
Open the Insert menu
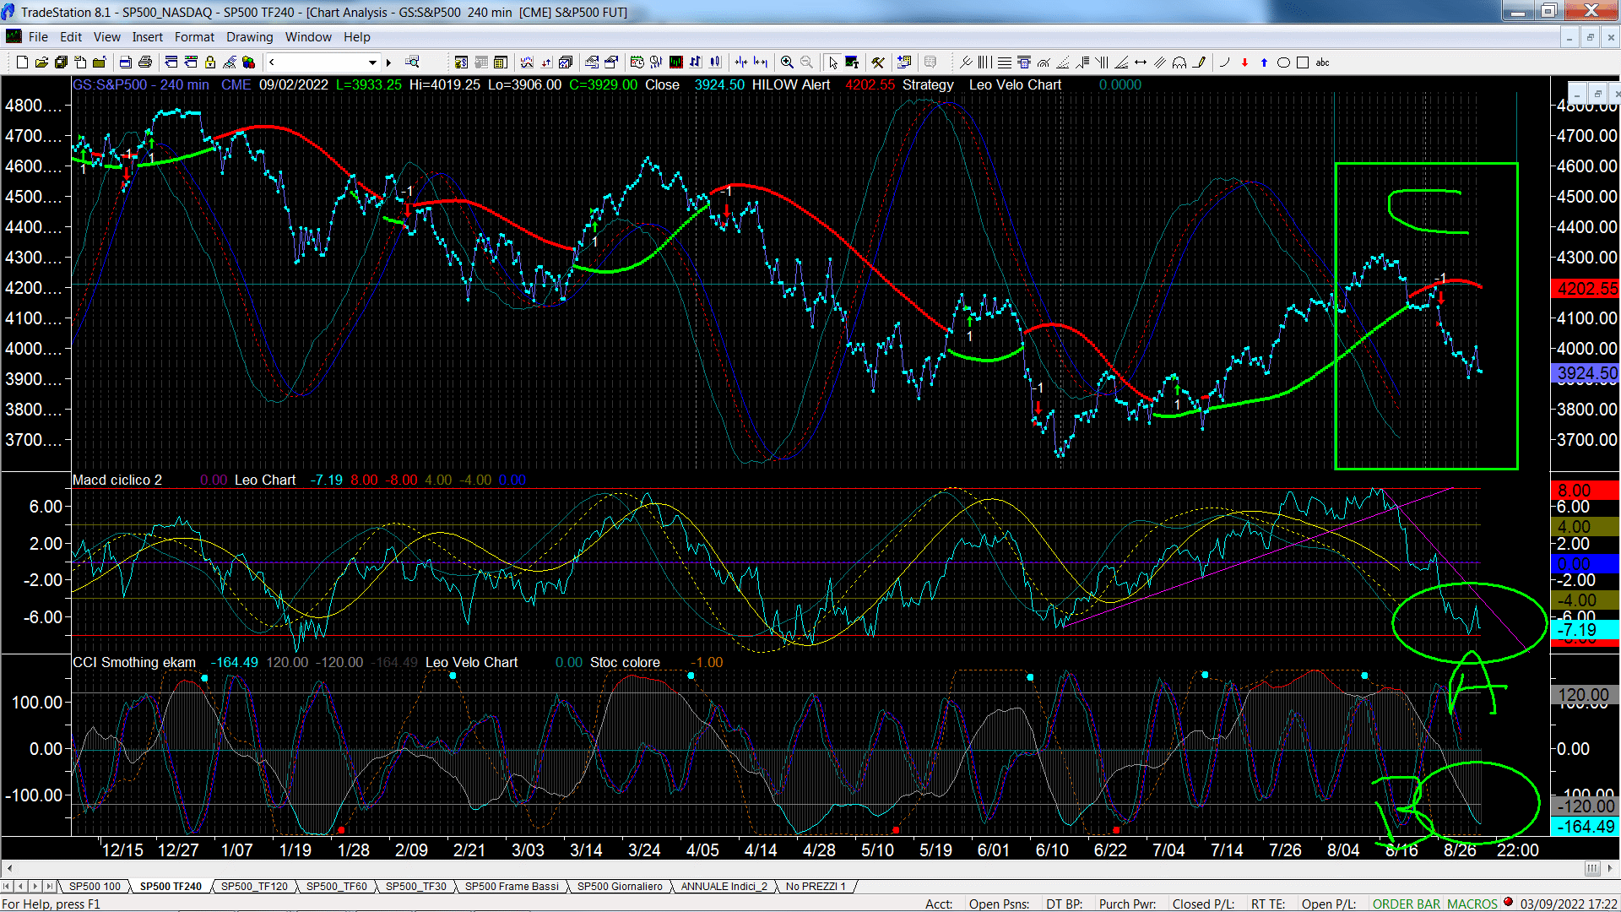click(147, 37)
